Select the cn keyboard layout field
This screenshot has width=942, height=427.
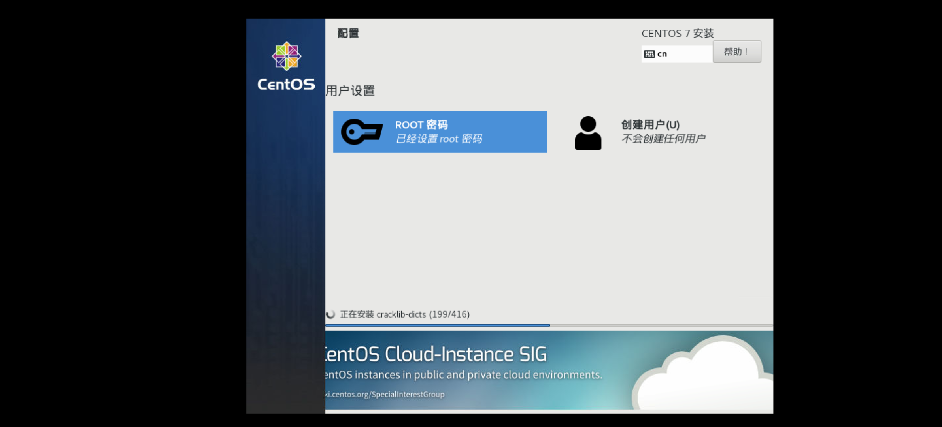(x=677, y=54)
